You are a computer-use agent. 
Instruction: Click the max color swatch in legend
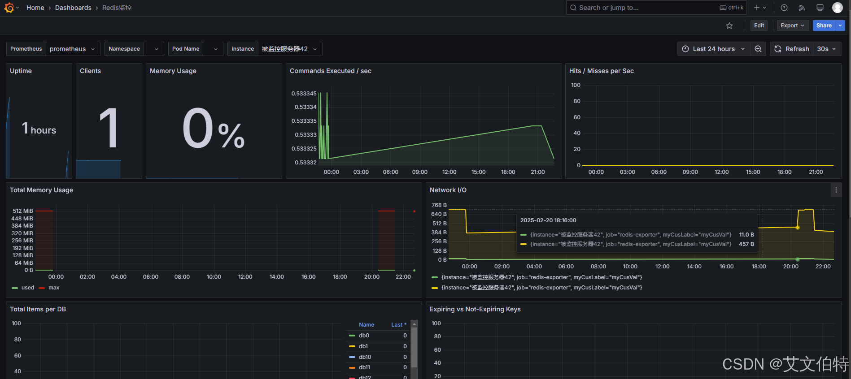(x=42, y=288)
